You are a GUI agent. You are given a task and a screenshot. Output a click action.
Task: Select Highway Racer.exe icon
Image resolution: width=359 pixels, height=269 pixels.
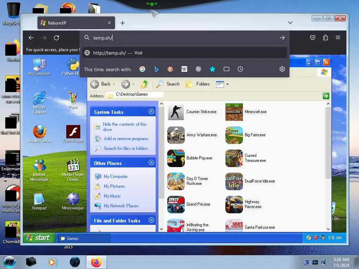(234, 204)
